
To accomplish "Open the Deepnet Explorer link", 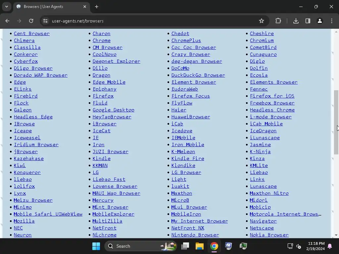I will 117,61.
